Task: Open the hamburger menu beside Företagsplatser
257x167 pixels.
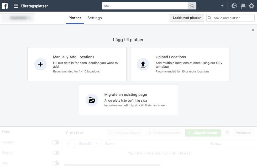Action: pos(16,6)
